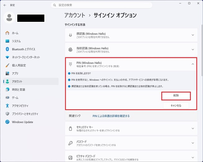This screenshot has height=162, width=203.
Task: Expand 顔認識 (Windows Hello) chevron
Action: coord(193,35)
